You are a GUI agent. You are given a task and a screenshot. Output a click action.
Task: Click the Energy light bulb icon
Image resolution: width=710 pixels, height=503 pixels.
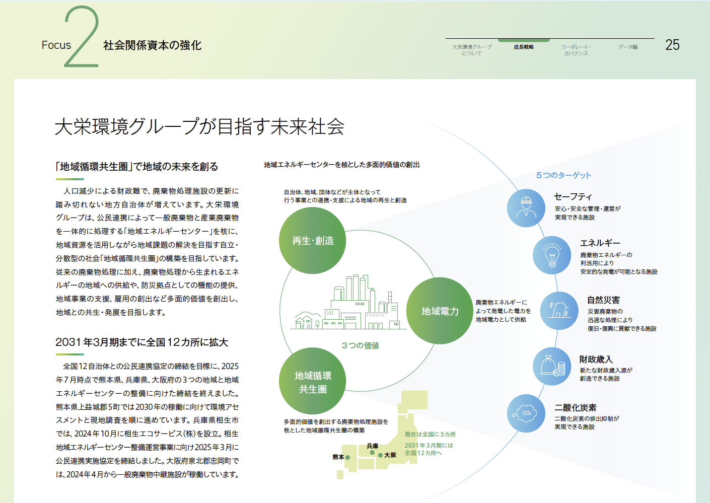tap(552, 255)
